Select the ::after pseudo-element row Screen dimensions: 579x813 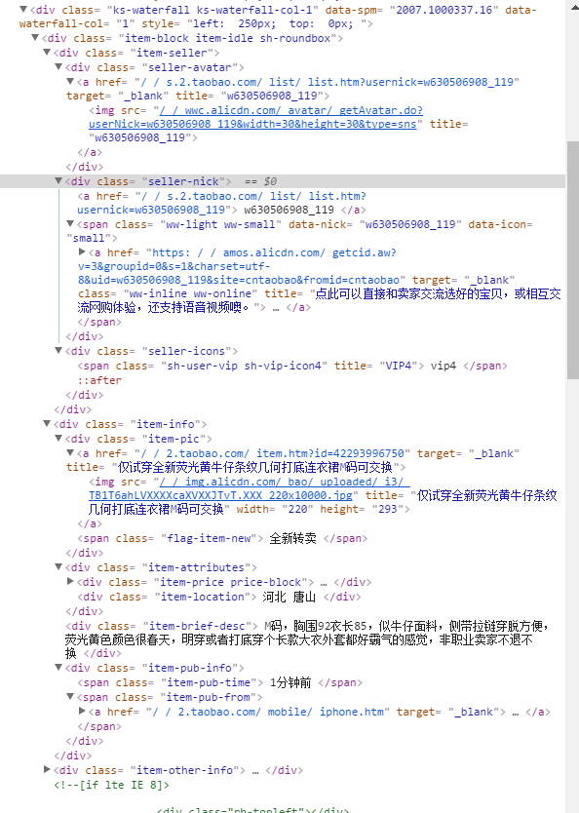click(99, 380)
